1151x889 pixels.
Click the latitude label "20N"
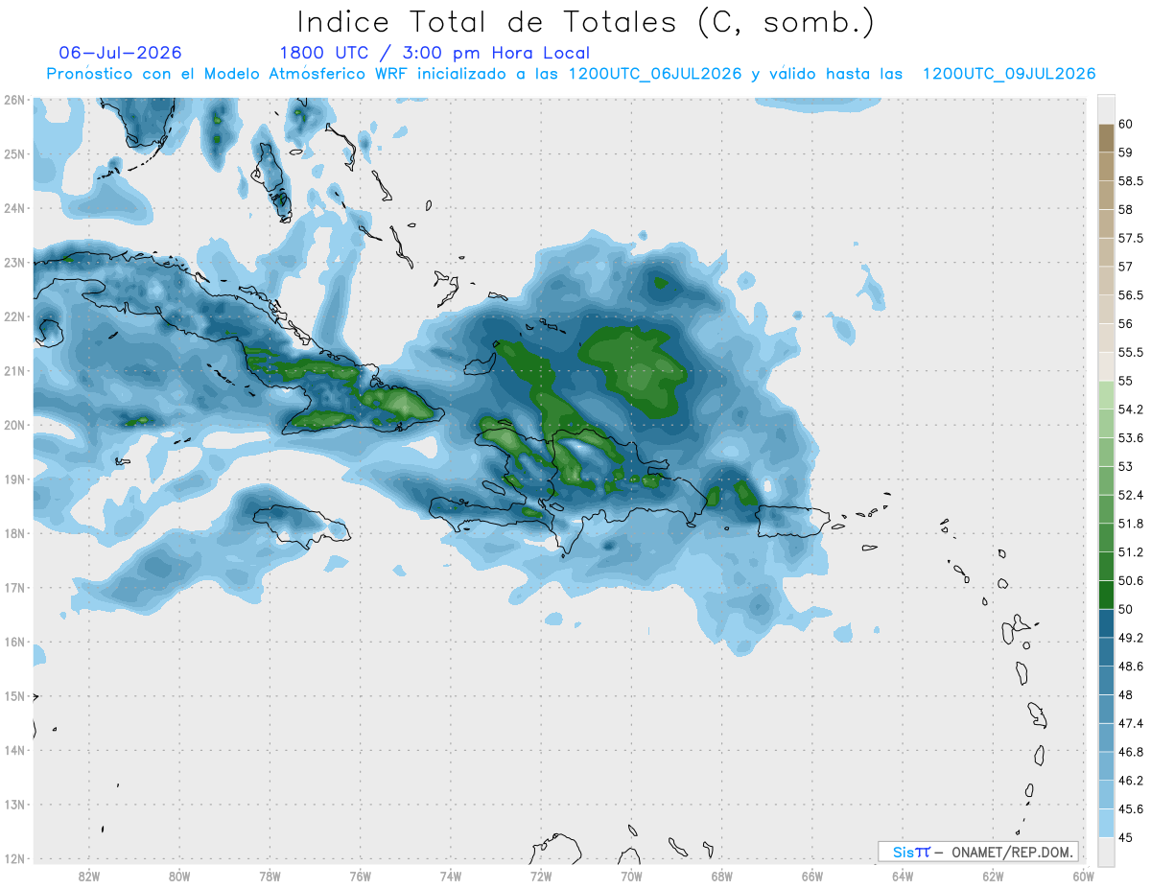[x=14, y=425]
